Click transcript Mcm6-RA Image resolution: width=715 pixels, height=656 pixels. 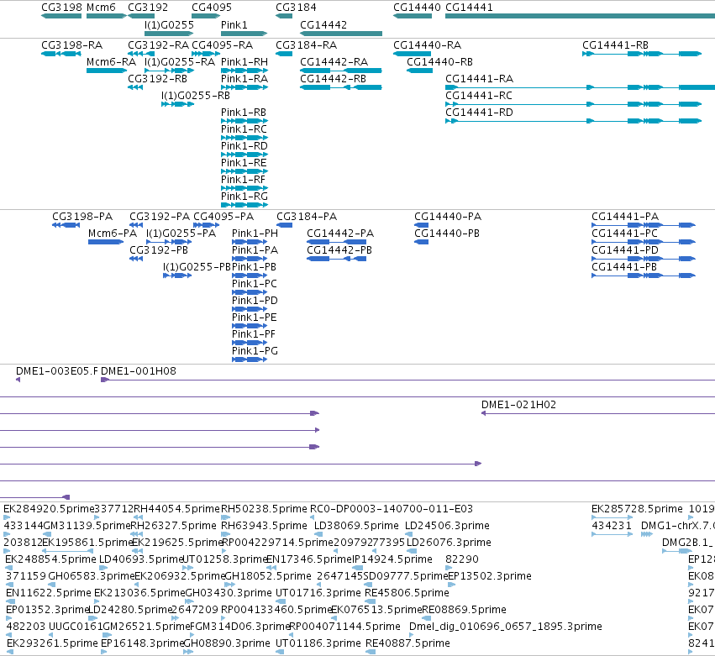(x=111, y=61)
